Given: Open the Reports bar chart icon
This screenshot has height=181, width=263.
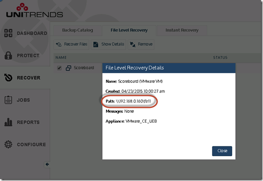Looking at the screenshot, I should [x=8, y=122].
